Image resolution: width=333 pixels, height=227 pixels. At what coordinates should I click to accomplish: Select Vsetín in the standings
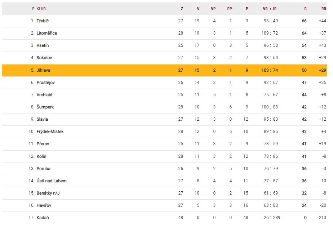43,45
